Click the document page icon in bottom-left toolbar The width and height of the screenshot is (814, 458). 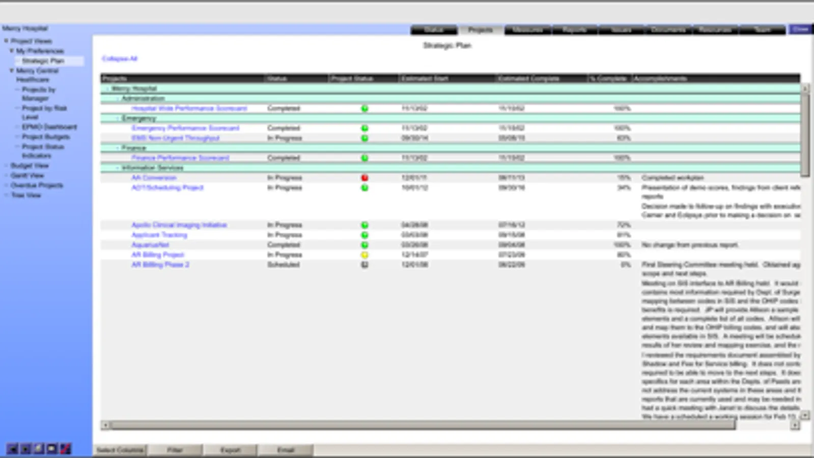click(x=39, y=449)
